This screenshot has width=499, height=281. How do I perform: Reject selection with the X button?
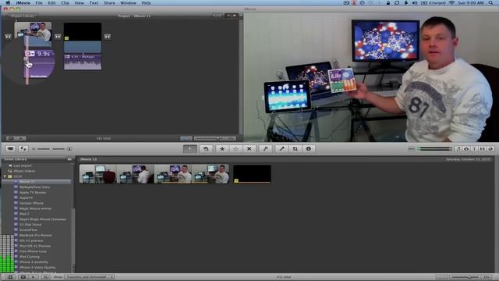click(249, 149)
